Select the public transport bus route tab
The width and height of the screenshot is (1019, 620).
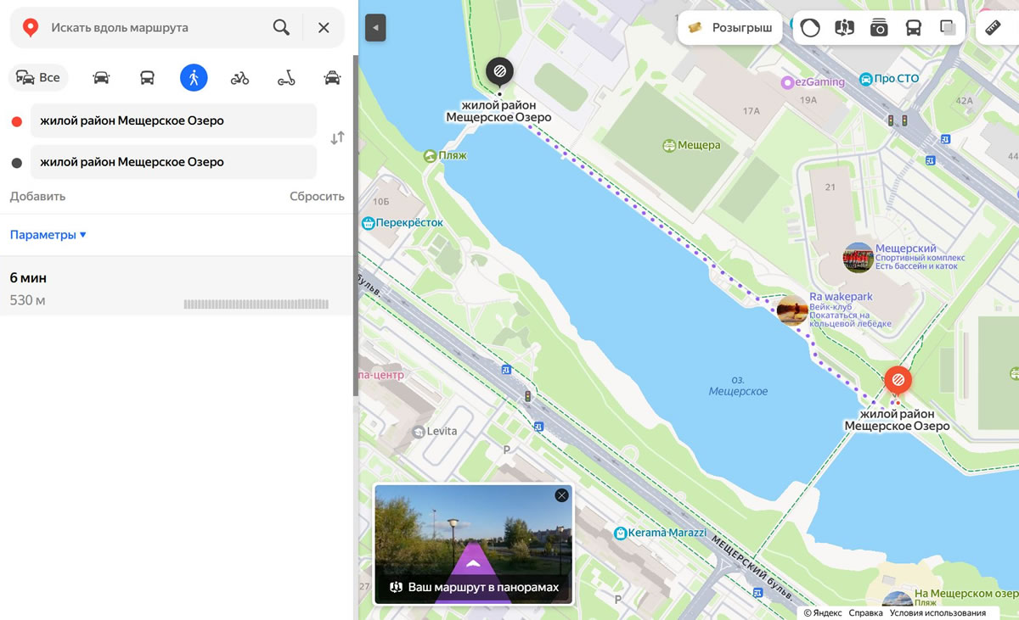point(147,78)
